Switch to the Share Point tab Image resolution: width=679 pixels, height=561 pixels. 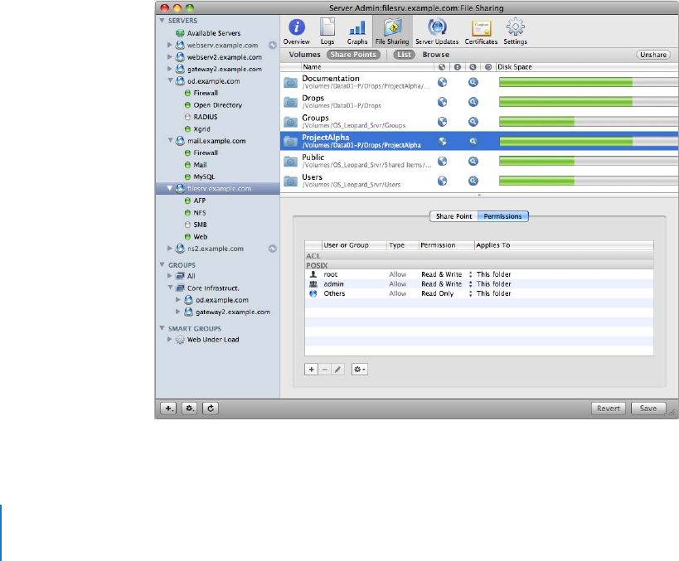click(x=453, y=216)
